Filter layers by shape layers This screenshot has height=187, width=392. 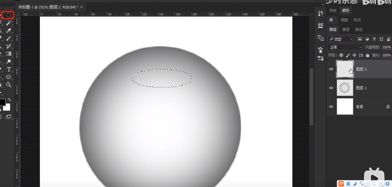(381, 39)
